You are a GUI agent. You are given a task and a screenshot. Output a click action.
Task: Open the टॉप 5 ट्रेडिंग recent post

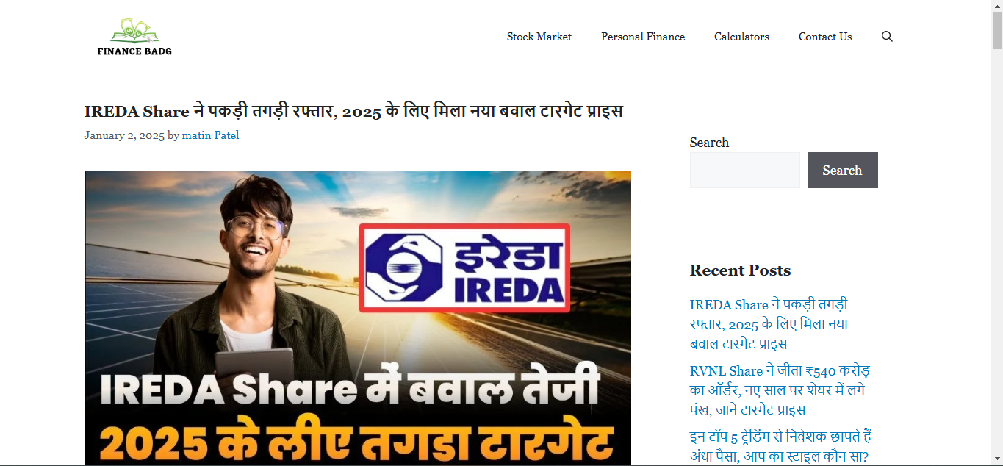tap(780, 446)
